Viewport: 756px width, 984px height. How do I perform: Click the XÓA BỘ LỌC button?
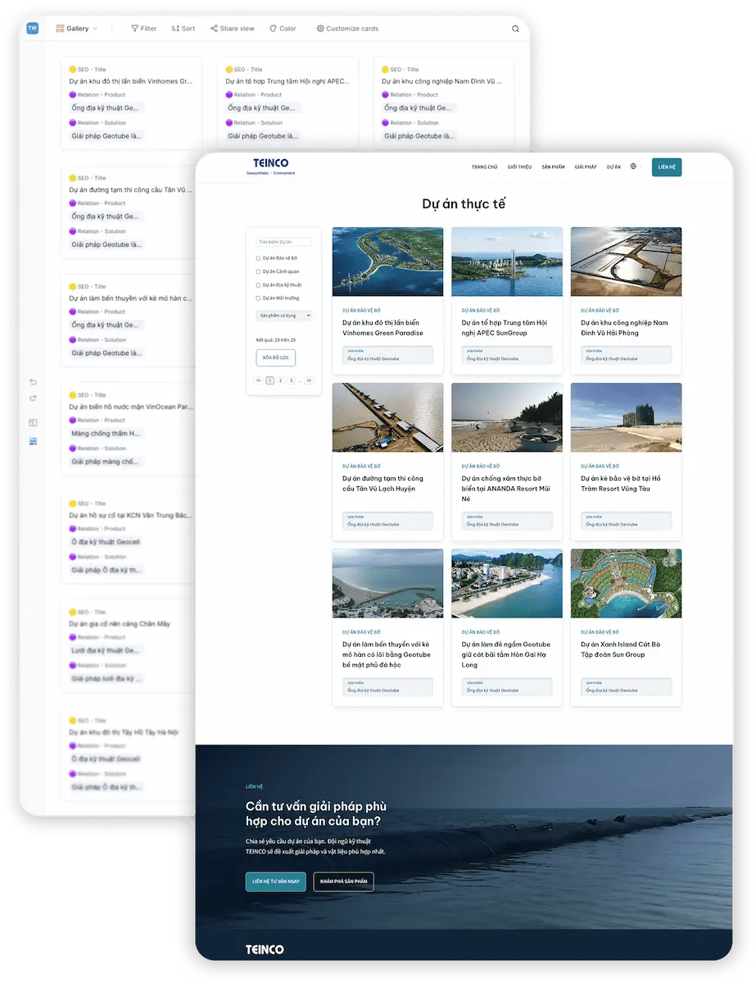pyautogui.click(x=275, y=358)
